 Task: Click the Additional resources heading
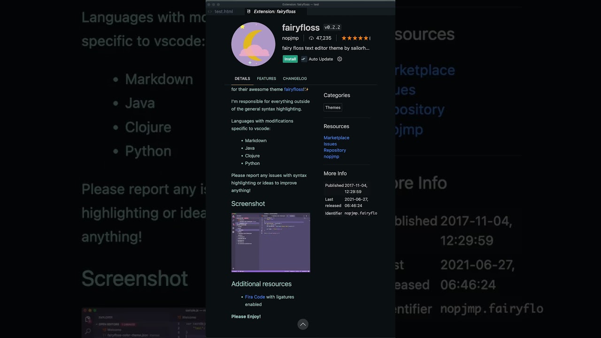(261, 284)
